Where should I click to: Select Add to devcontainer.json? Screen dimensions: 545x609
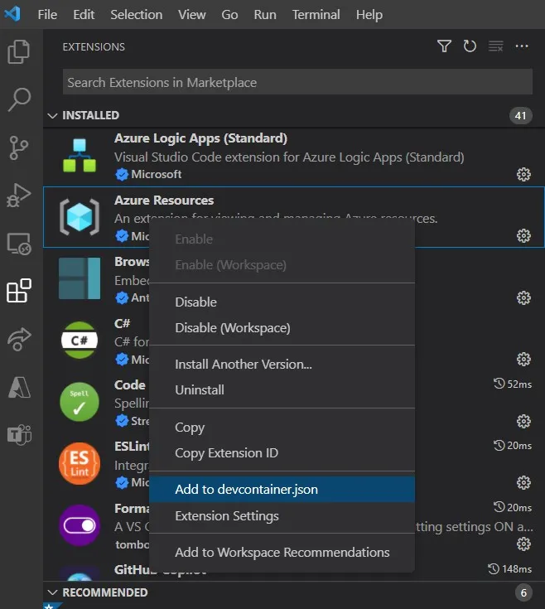282,490
